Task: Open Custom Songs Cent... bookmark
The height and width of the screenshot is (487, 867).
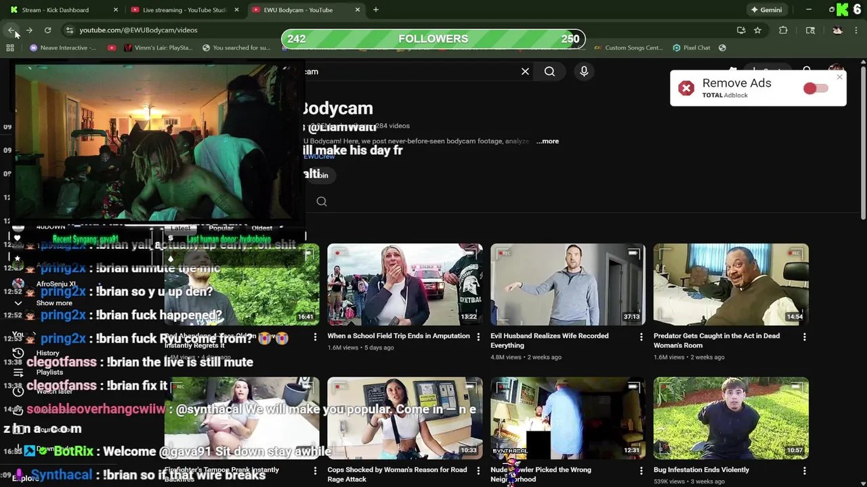Action: [x=629, y=47]
